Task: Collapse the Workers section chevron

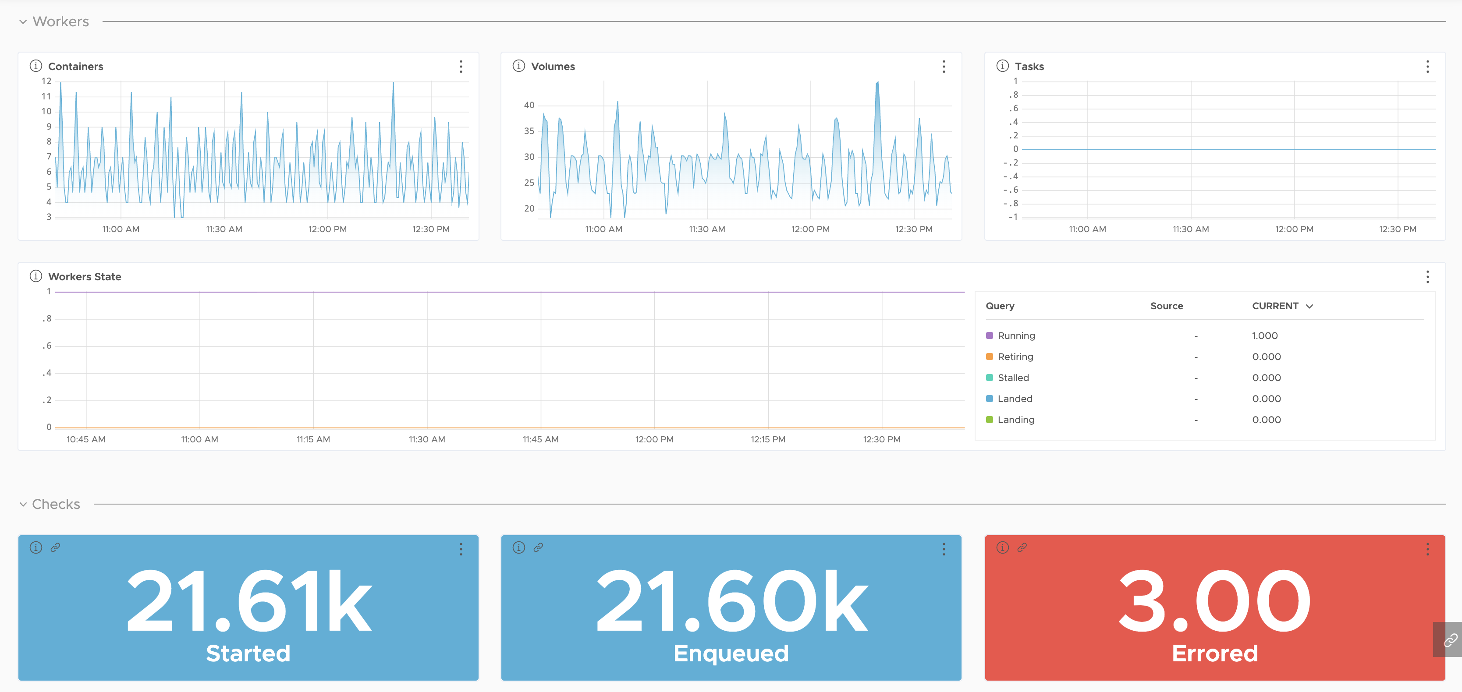Action: coord(23,21)
